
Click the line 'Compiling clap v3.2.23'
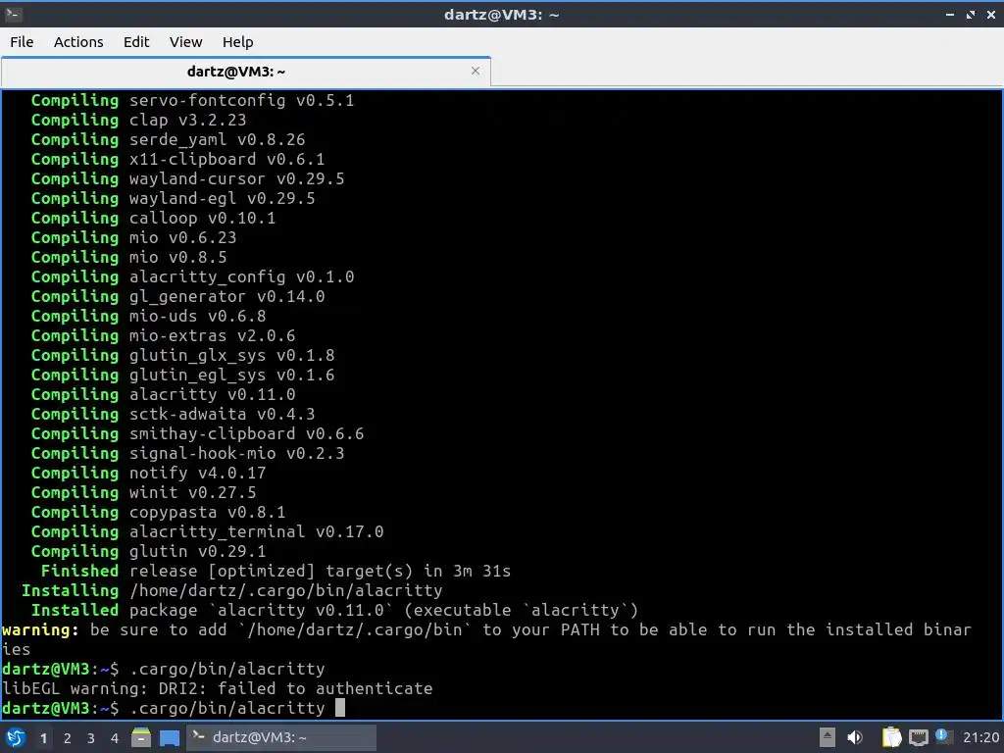click(138, 120)
